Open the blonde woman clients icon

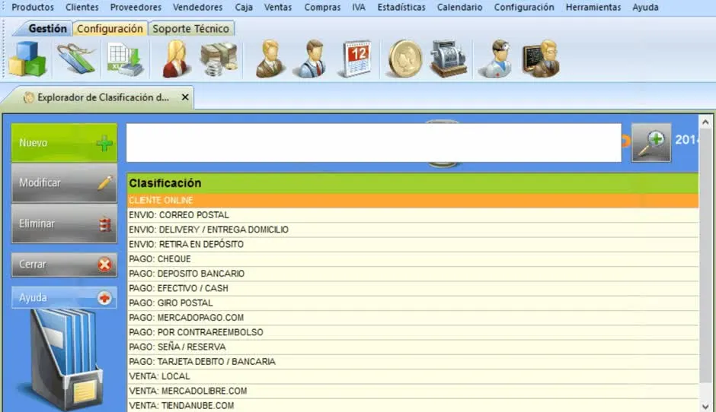176,59
